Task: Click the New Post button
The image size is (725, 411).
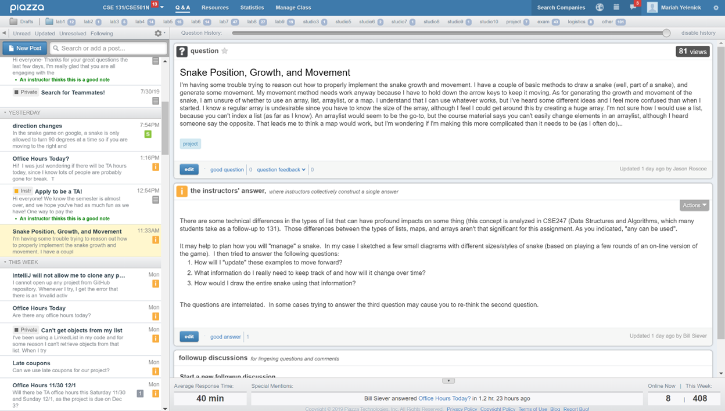Action: coord(25,48)
